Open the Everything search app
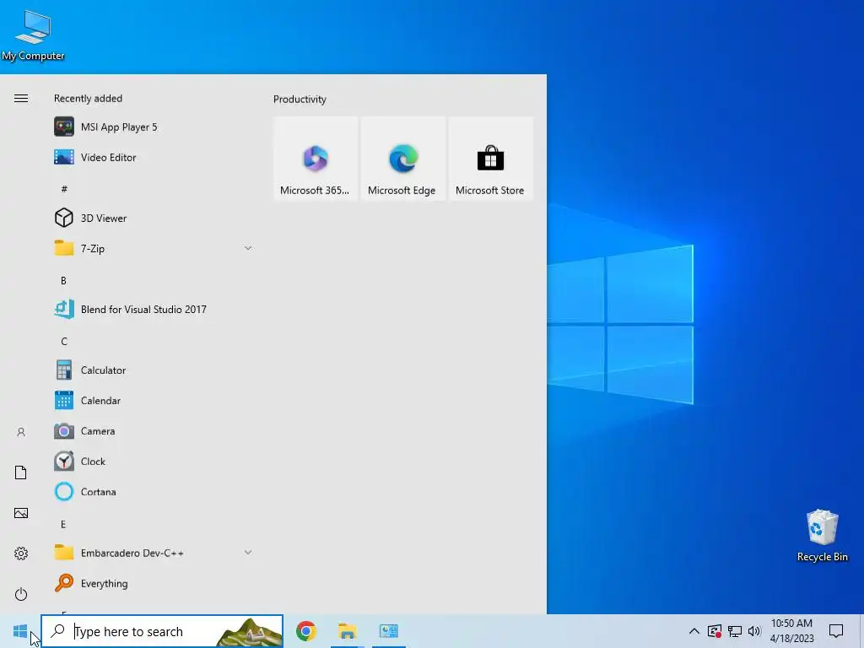Viewport: 864px width, 648px height. pyautogui.click(x=154, y=583)
